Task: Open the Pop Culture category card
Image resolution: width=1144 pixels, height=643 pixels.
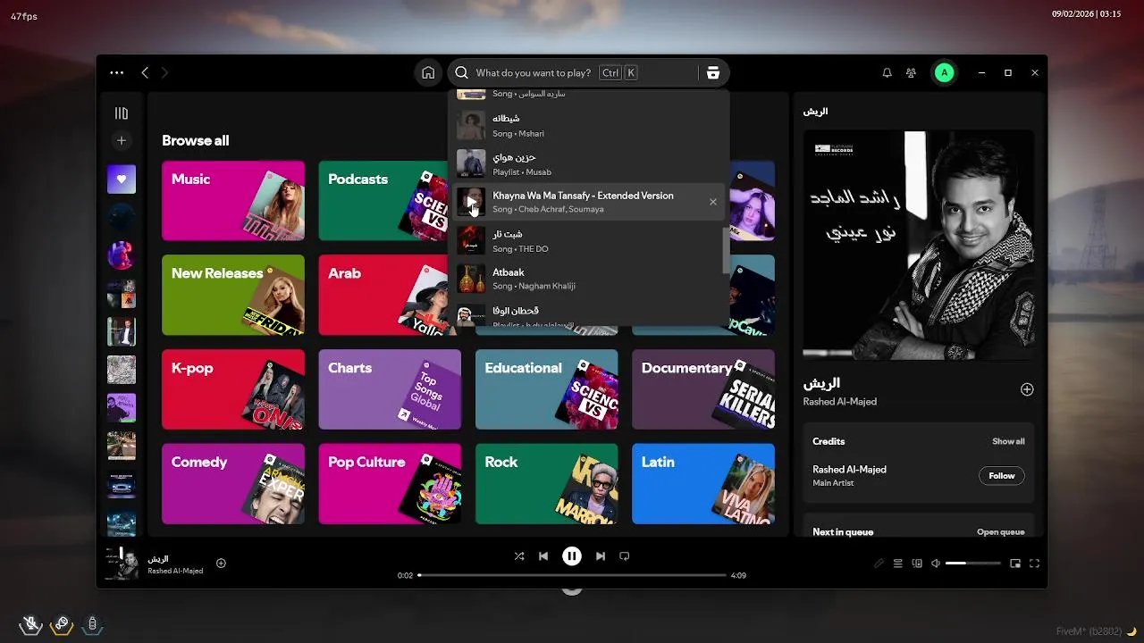Action: pyautogui.click(x=390, y=483)
